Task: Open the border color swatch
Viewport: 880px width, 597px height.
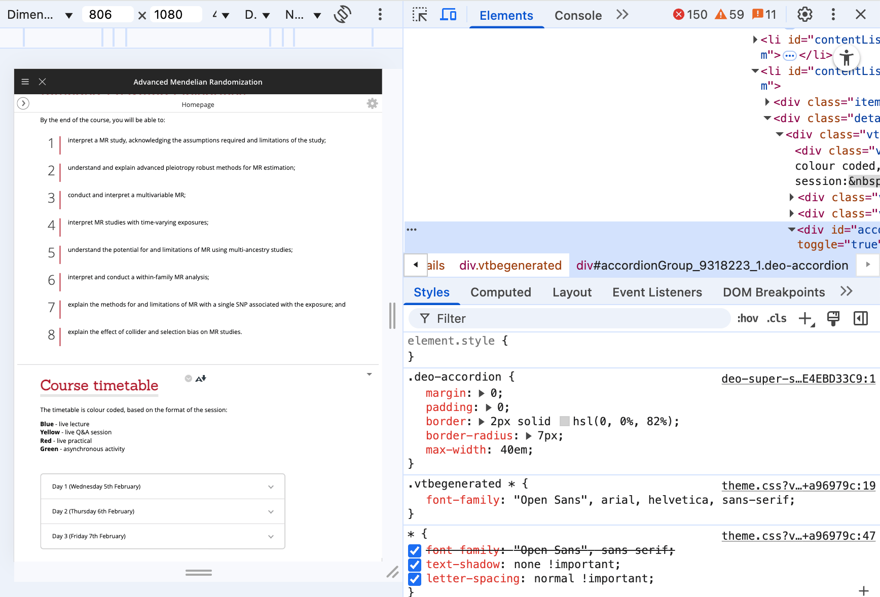Action: [565, 422]
